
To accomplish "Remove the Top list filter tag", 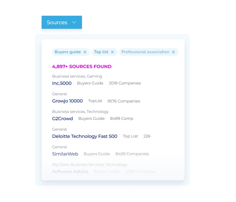I will click(x=112, y=52).
